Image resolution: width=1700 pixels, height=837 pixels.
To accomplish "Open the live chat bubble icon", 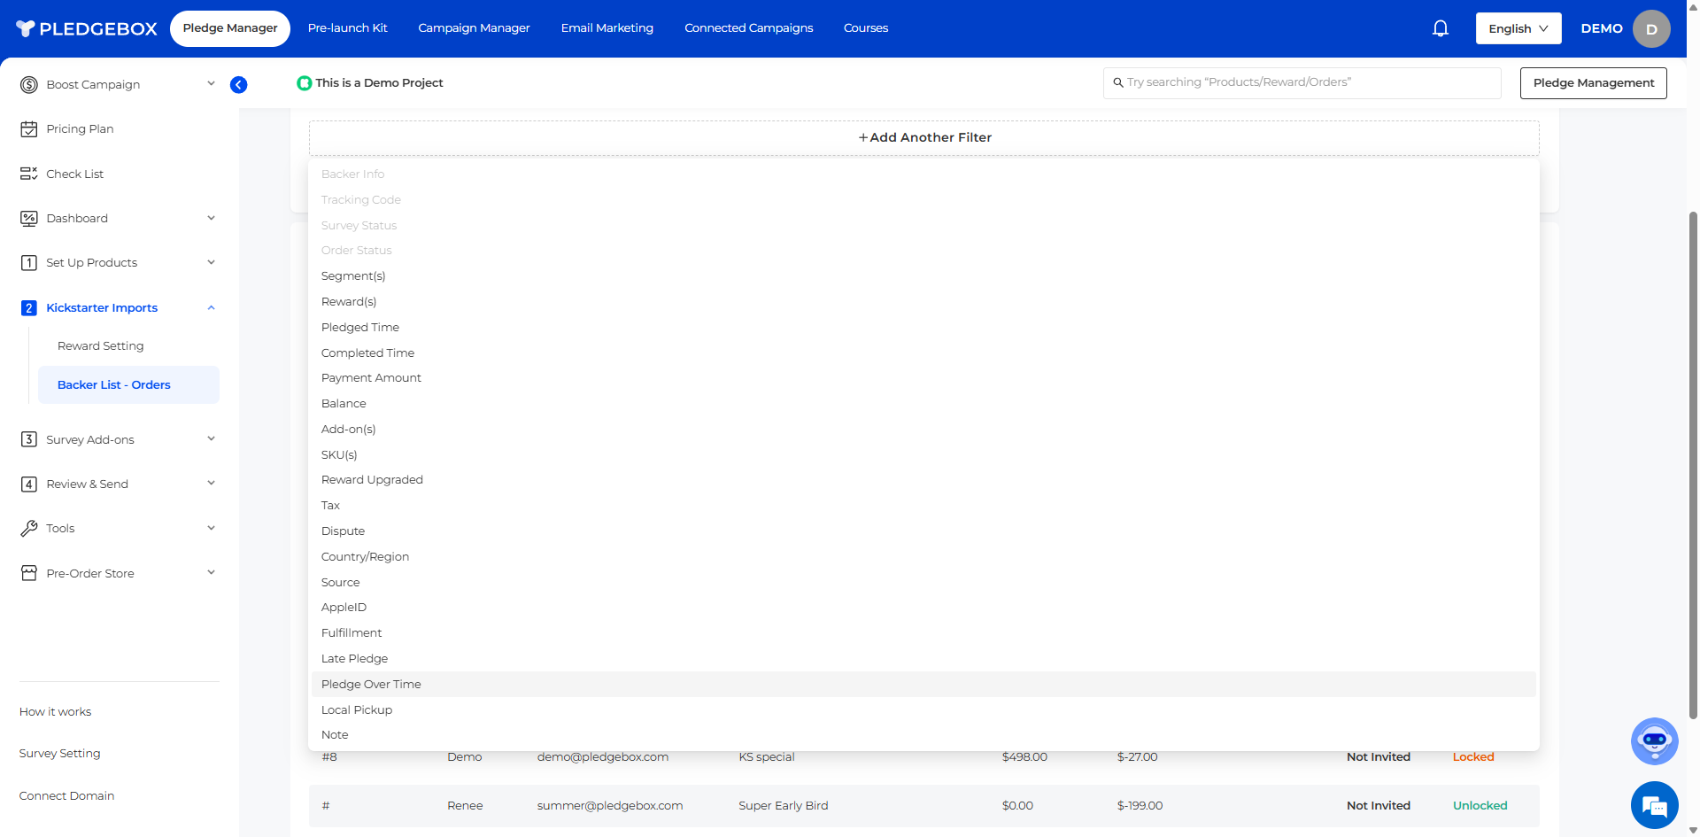I will click(x=1654, y=805).
